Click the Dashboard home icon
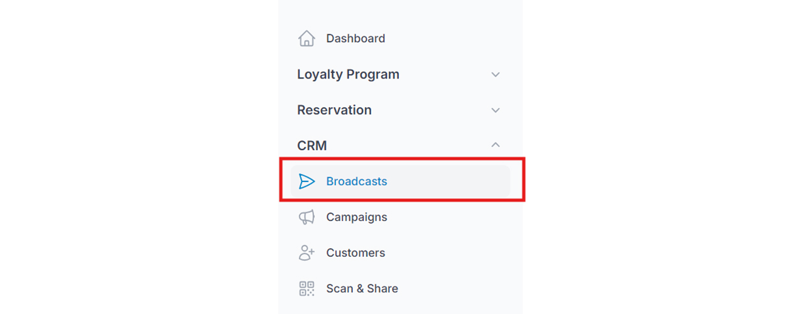804x314 pixels. [306, 38]
